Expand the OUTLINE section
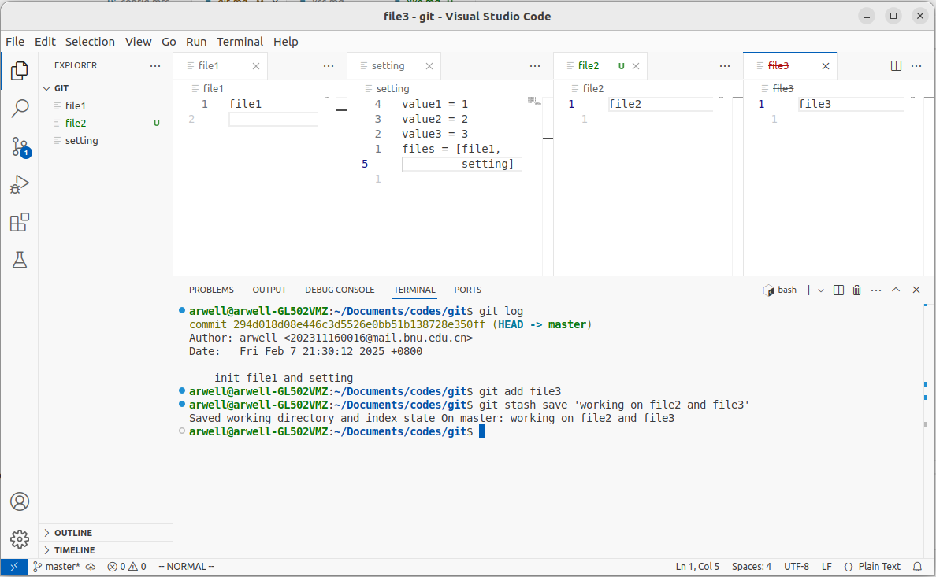 pyautogui.click(x=72, y=533)
